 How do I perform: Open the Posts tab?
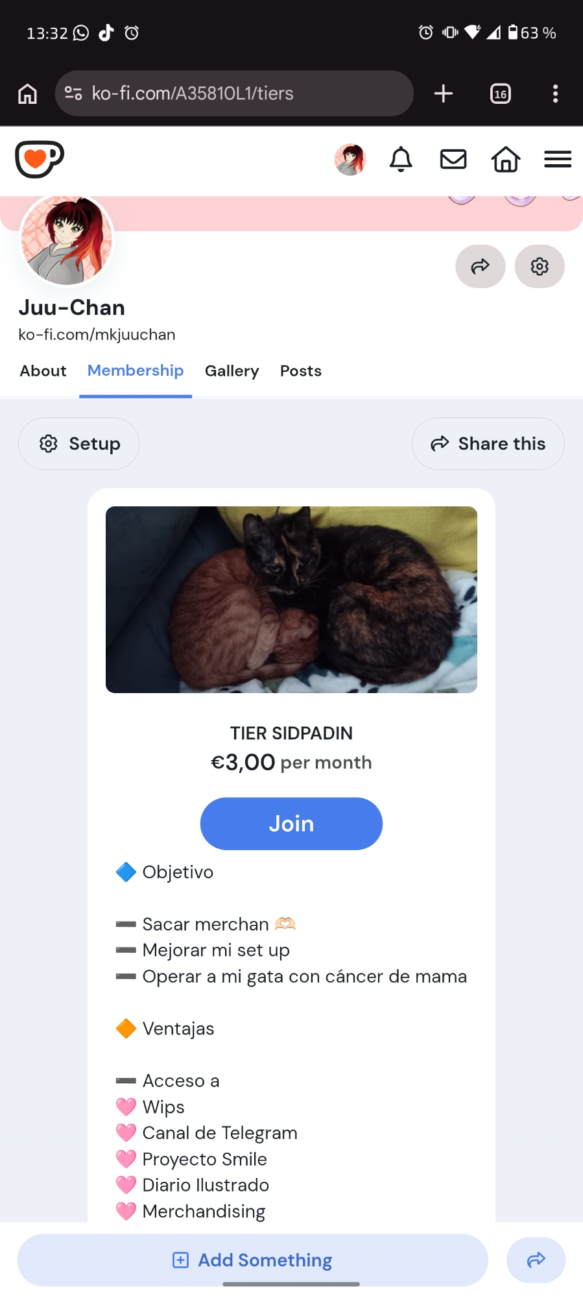(301, 371)
